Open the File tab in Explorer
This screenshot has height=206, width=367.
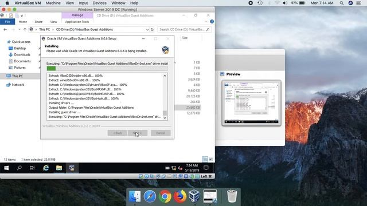pos(7,22)
